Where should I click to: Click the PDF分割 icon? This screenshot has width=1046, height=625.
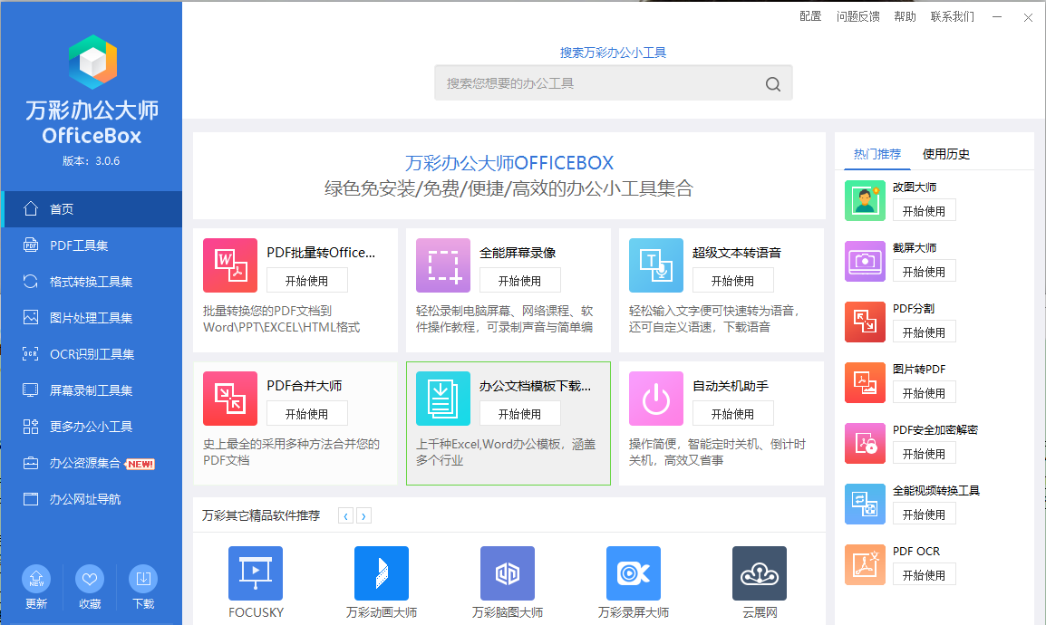pos(865,322)
